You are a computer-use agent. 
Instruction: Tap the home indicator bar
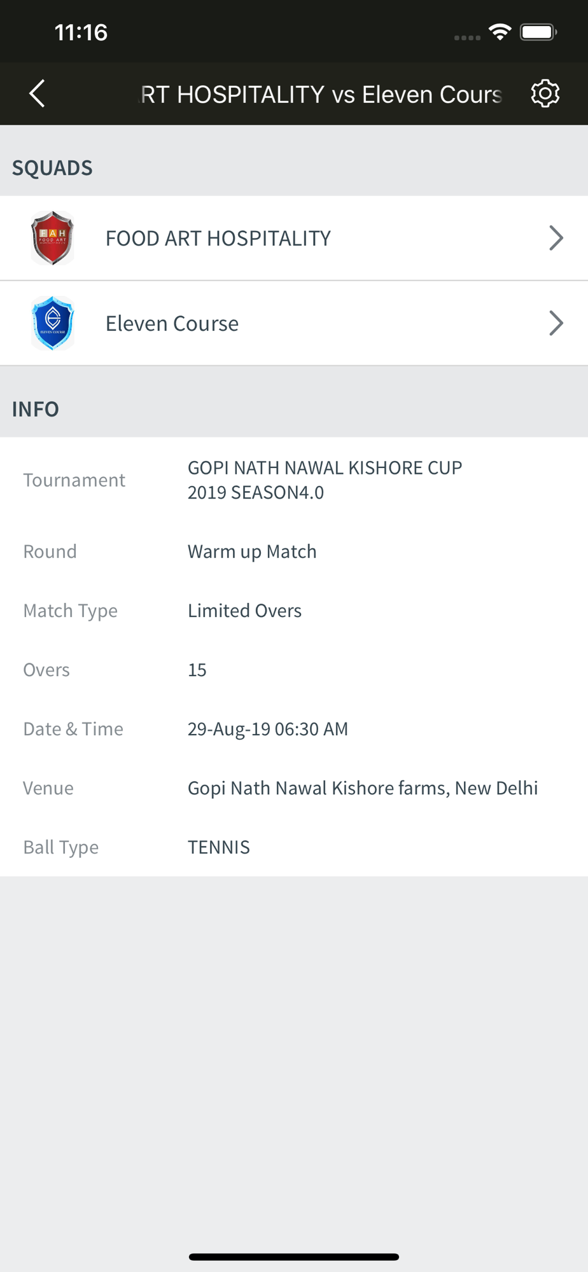coord(294,1257)
